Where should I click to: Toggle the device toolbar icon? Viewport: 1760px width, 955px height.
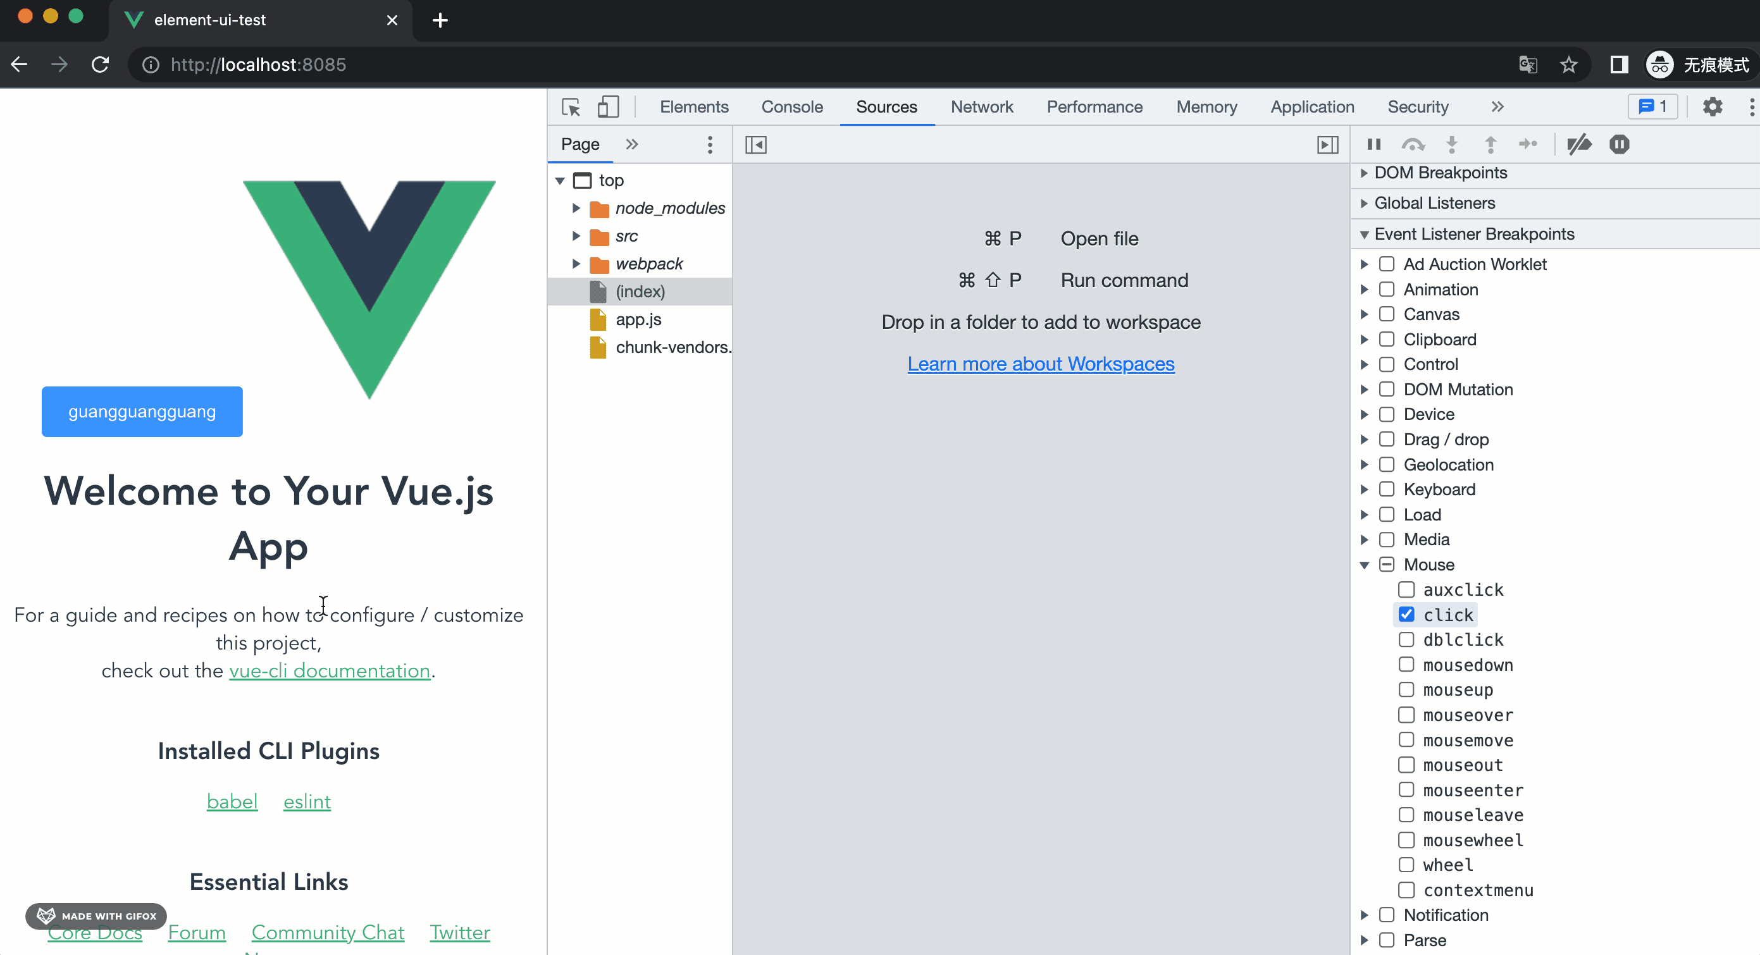[607, 108]
